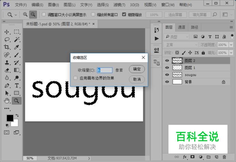Select the Crop tool

pyautogui.click(x=6, y=47)
